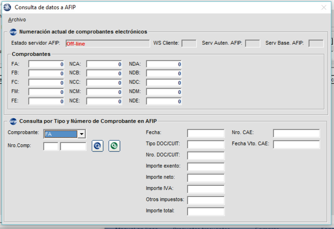Screen dimensions: 334x229
Task: Click the Comprobantes group label
Action: coord(31,54)
